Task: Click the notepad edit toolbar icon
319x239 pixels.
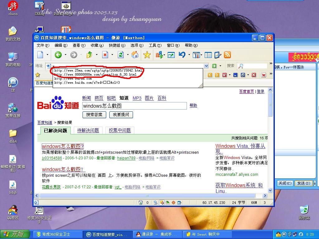Action: pyautogui.click(x=217, y=55)
